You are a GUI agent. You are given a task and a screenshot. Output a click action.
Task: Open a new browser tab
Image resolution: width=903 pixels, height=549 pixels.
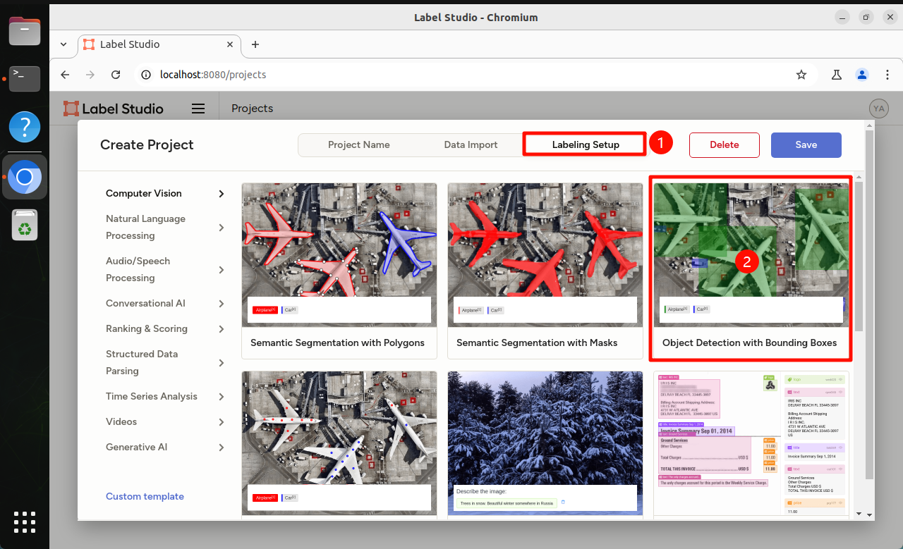(255, 44)
